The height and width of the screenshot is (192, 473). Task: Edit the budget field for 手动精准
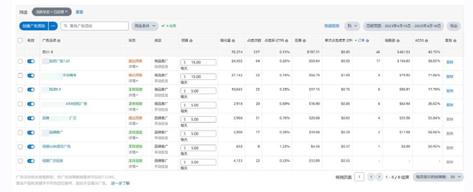coord(198,77)
